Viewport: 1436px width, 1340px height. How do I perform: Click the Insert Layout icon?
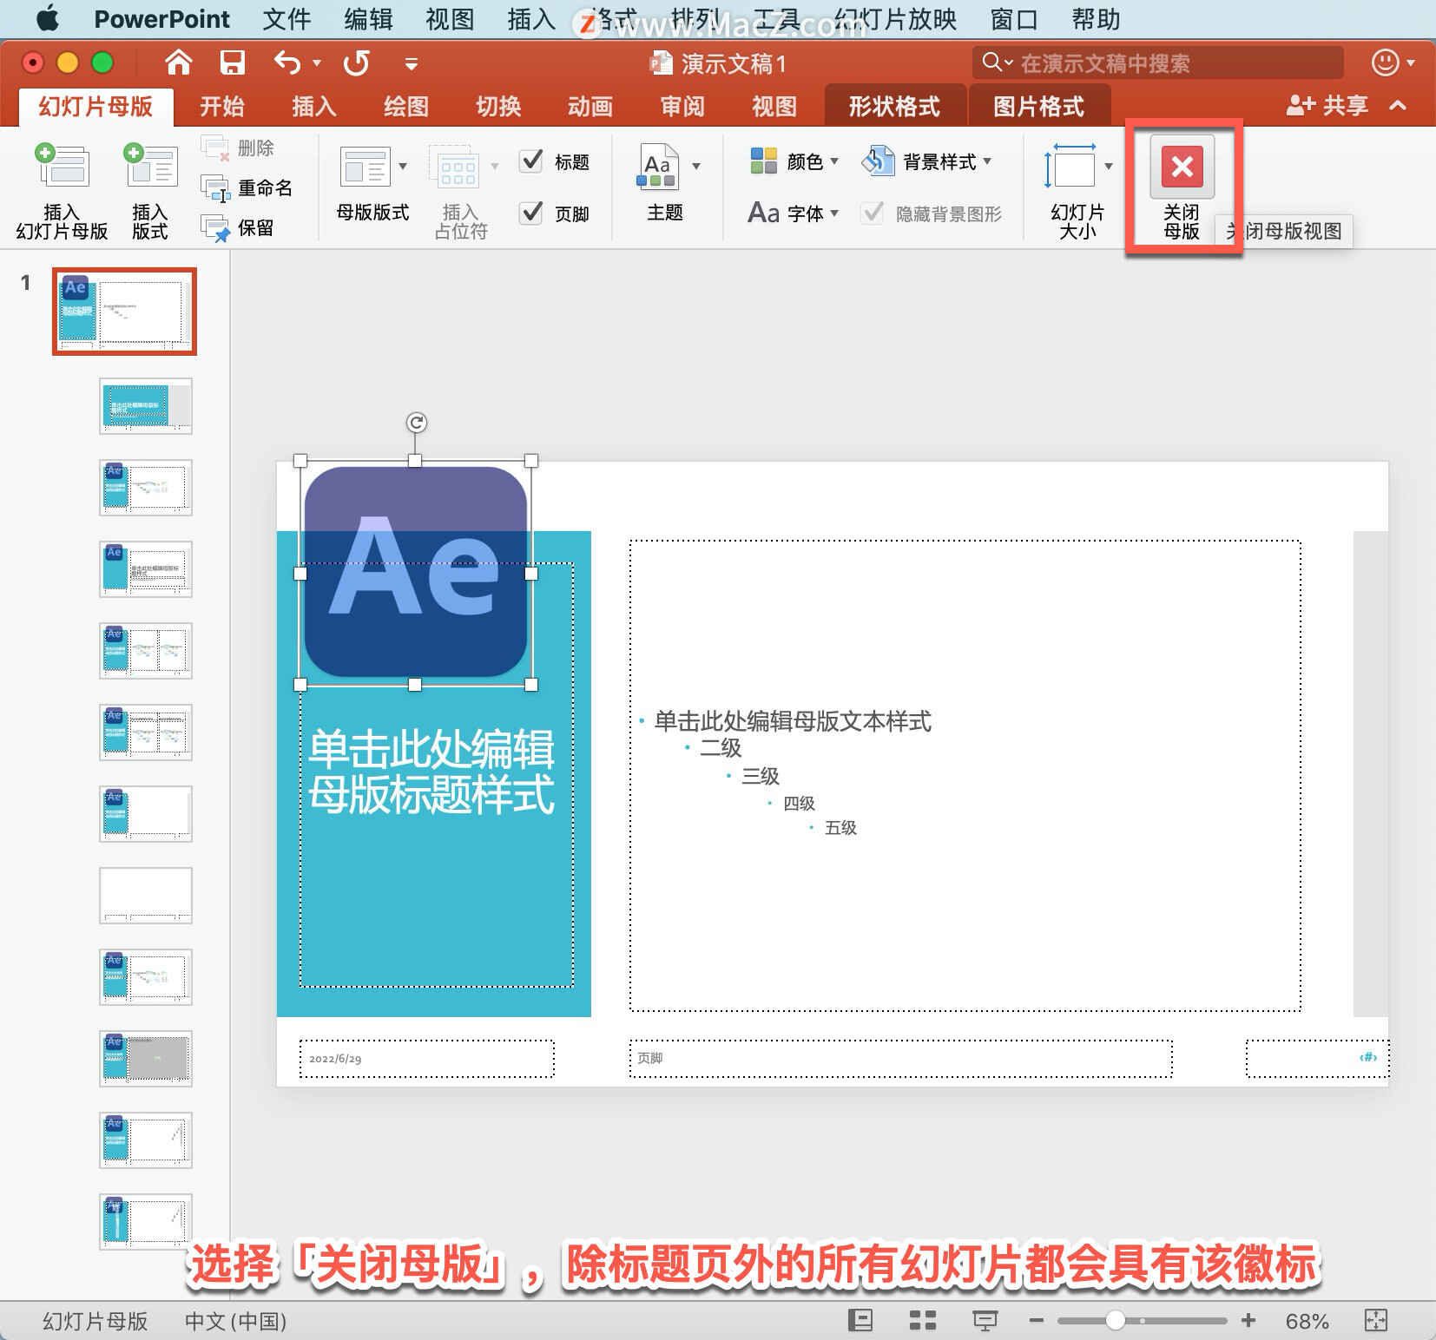(x=150, y=166)
